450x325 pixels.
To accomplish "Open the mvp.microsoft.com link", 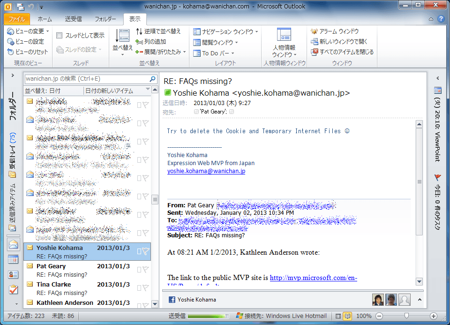I will click(x=314, y=278).
